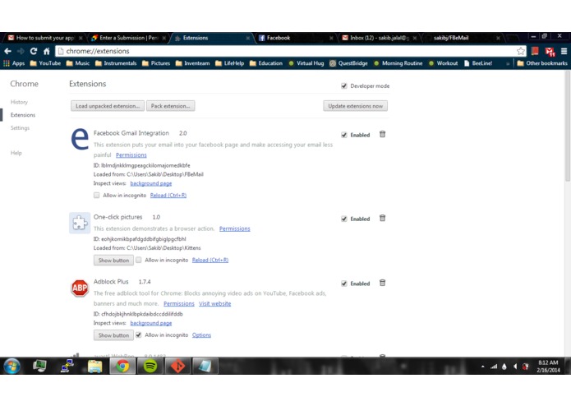Click Show button for One-click pictures
Screen dimensions: 571x406
coord(113,261)
